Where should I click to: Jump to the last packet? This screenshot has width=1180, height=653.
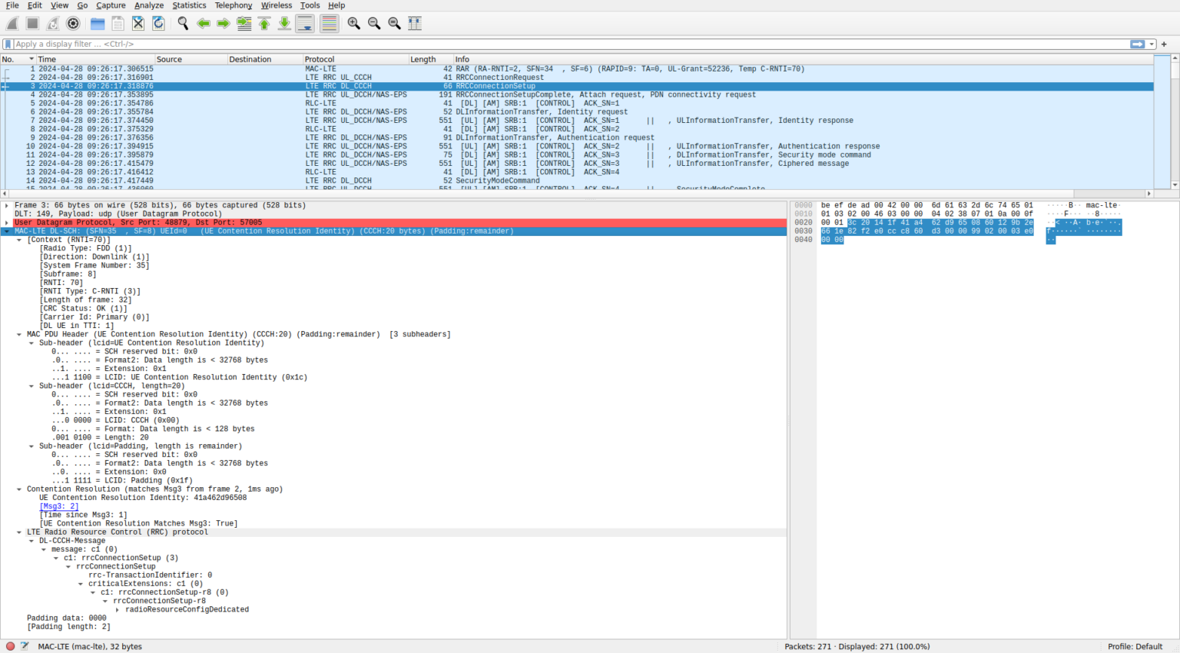click(283, 23)
